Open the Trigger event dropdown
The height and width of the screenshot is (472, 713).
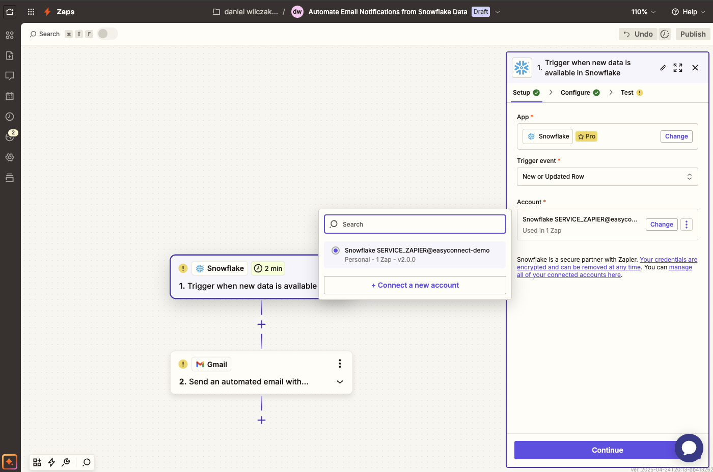pos(607,177)
